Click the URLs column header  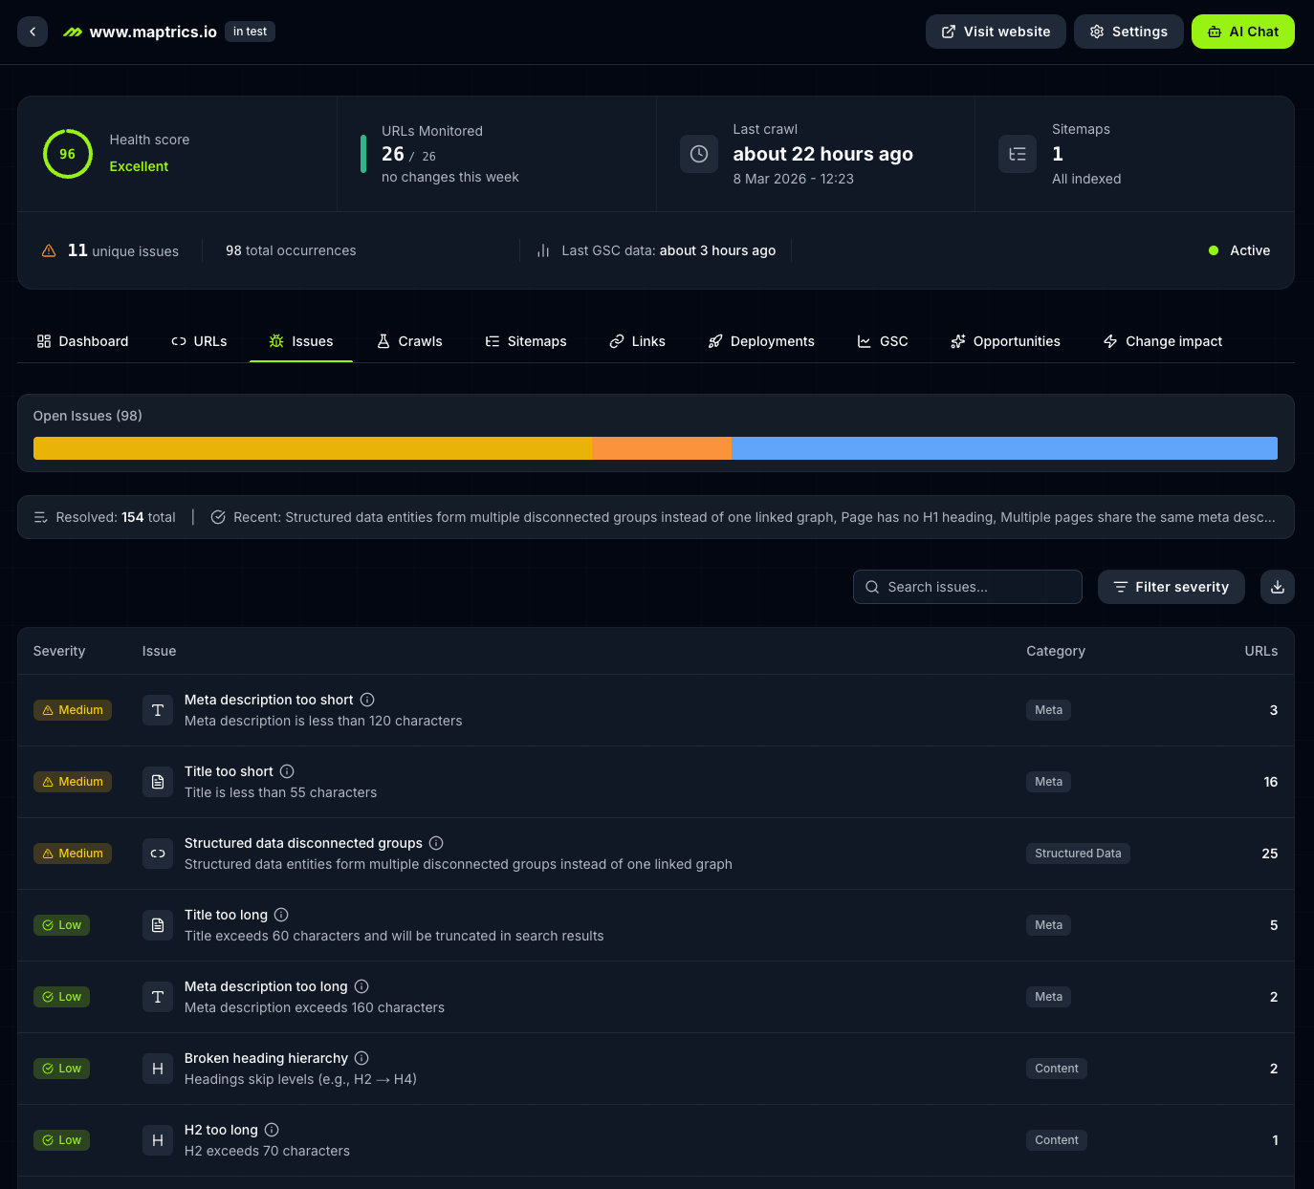pos(1261,651)
